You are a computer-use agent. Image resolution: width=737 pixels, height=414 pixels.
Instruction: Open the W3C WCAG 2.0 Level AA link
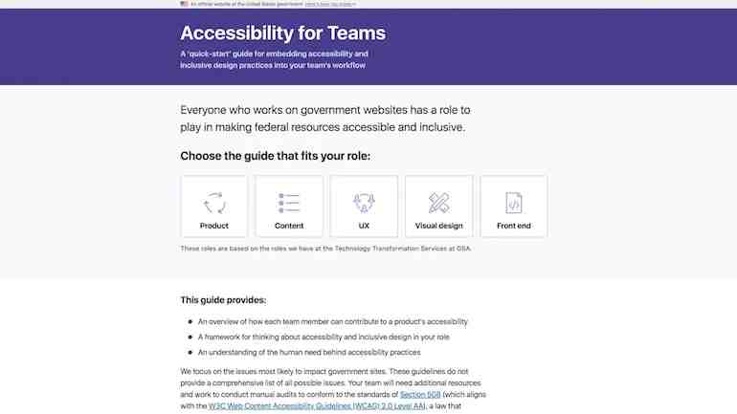coord(317,406)
